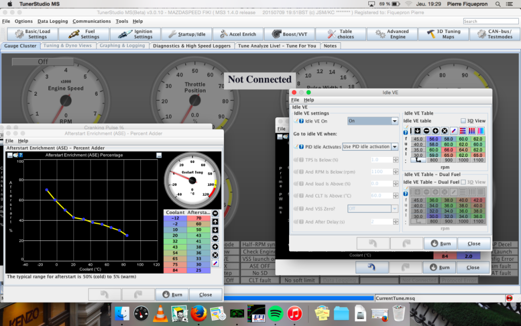This screenshot has width=521, height=326.
Task: Click help icon in ASE graph header
Action: [x=20, y=155]
